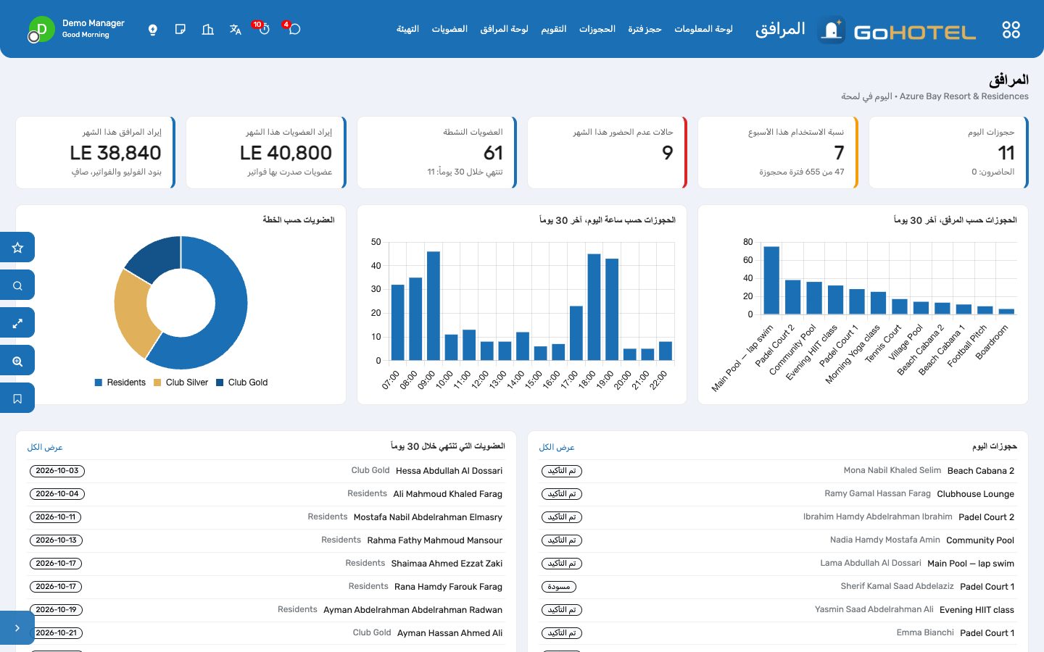Click the 2026-10-03 expiry date badge

57,471
